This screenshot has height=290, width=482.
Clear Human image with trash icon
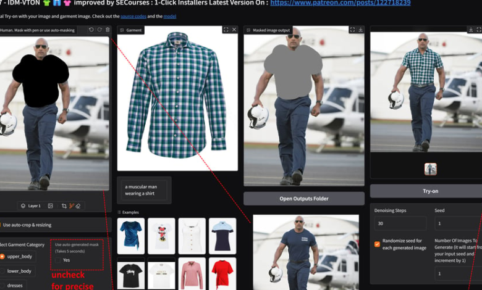[108, 30]
